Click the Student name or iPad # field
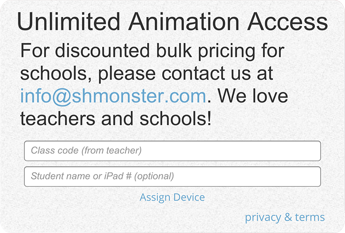Image resolution: width=345 pixels, height=233 pixels. tap(172, 177)
